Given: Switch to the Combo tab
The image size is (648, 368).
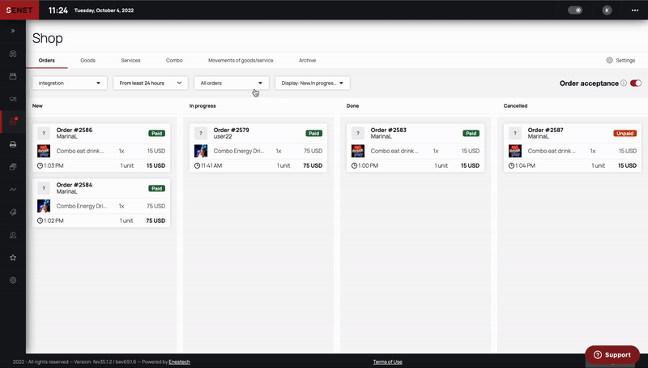Looking at the screenshot, I should click(x=174, y=60).
